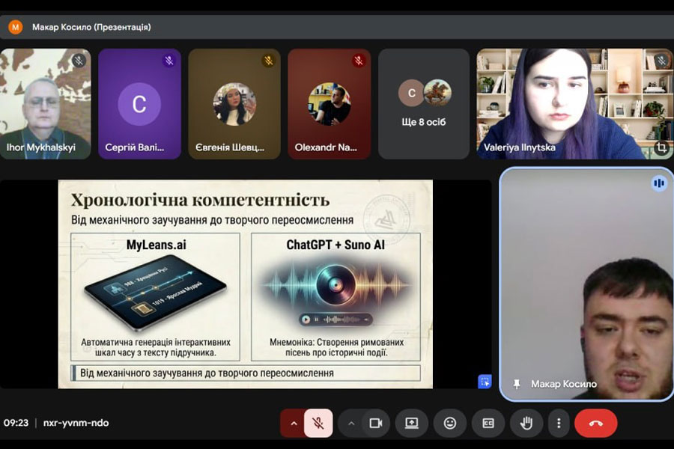Click the present screen button
Screen dimensions: 674x449
(411, 424)
